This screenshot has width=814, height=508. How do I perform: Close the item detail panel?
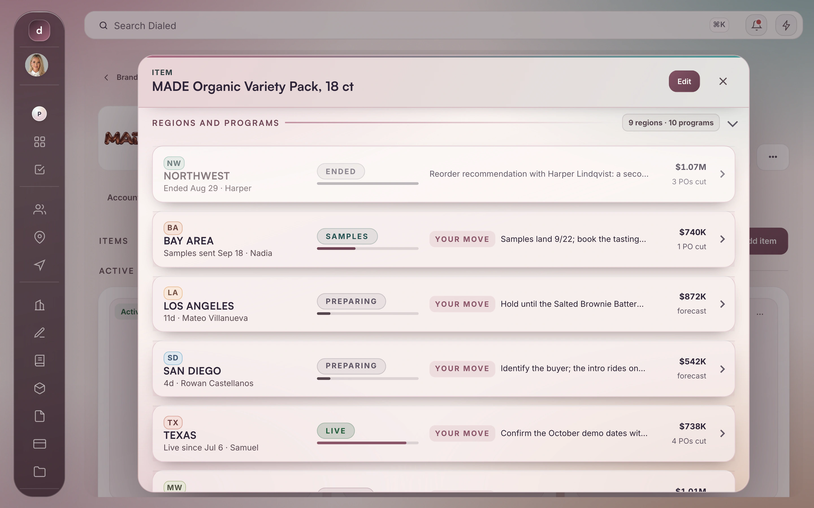(x=723, y=81)
